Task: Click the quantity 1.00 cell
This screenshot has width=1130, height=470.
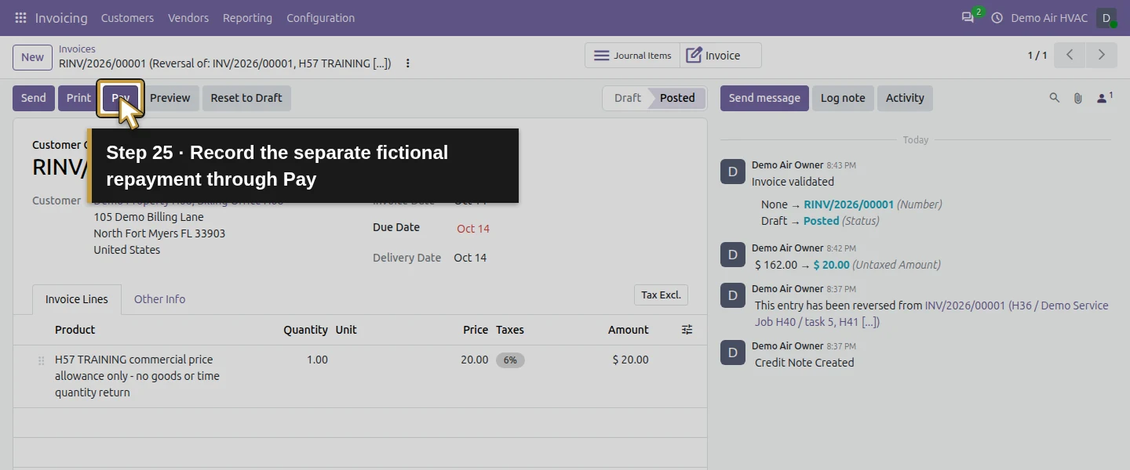Action: [x=317, y=360]
